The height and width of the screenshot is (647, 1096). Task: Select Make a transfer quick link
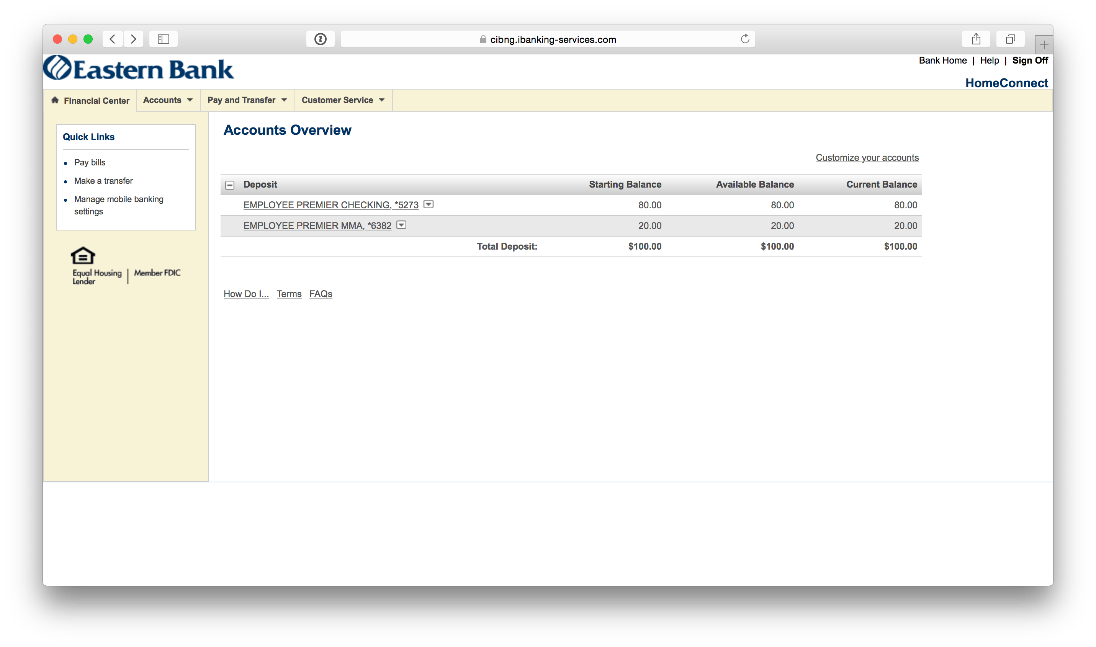pyautogui.click(x=103, y=181)
